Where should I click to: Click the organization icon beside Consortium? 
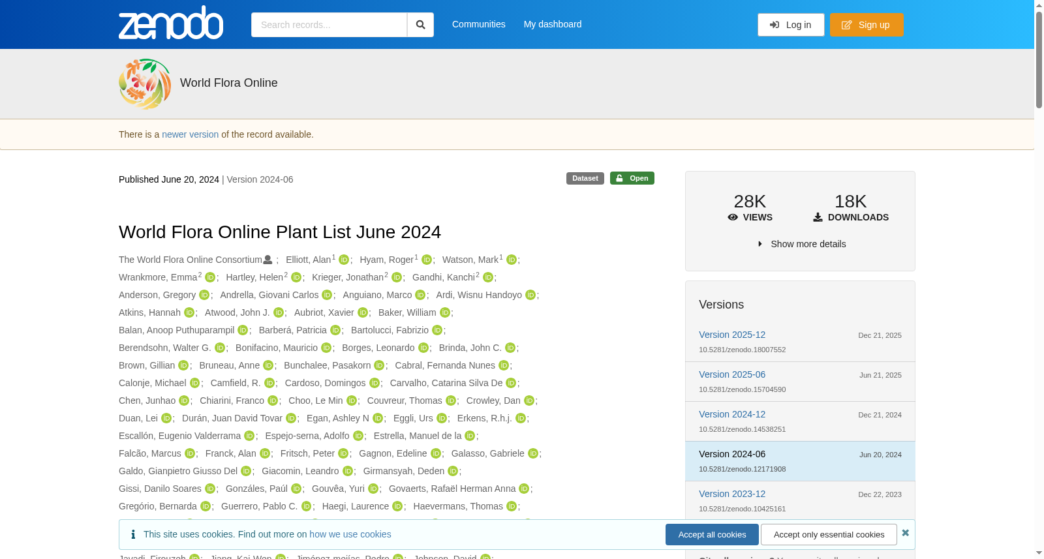coord(268,260)
